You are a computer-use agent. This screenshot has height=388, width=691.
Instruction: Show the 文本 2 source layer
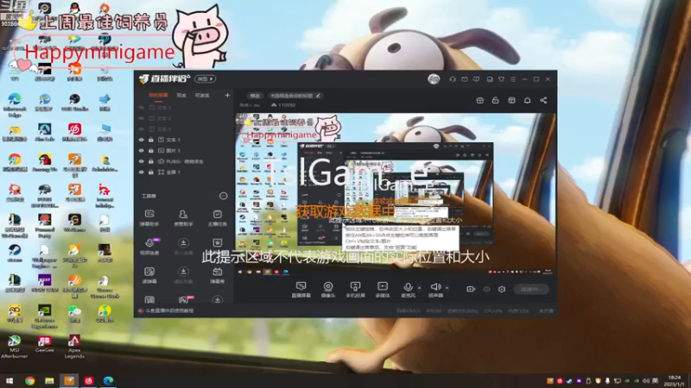141,118
